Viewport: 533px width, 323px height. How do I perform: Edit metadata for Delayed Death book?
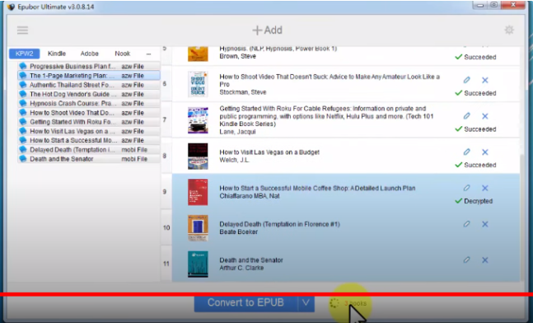(467, 224)
